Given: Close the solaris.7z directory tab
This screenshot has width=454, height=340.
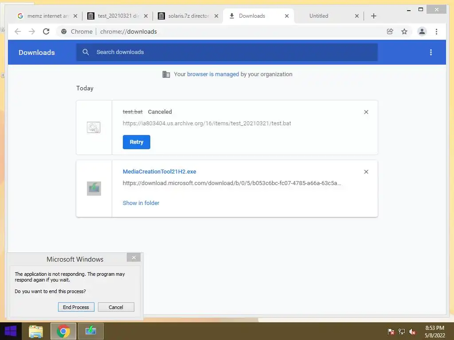Looking at the screenshot, I should tap(216, 16).
